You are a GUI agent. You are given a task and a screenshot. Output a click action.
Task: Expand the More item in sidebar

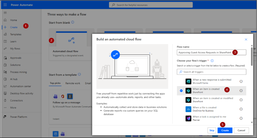(x=13, y=108)
